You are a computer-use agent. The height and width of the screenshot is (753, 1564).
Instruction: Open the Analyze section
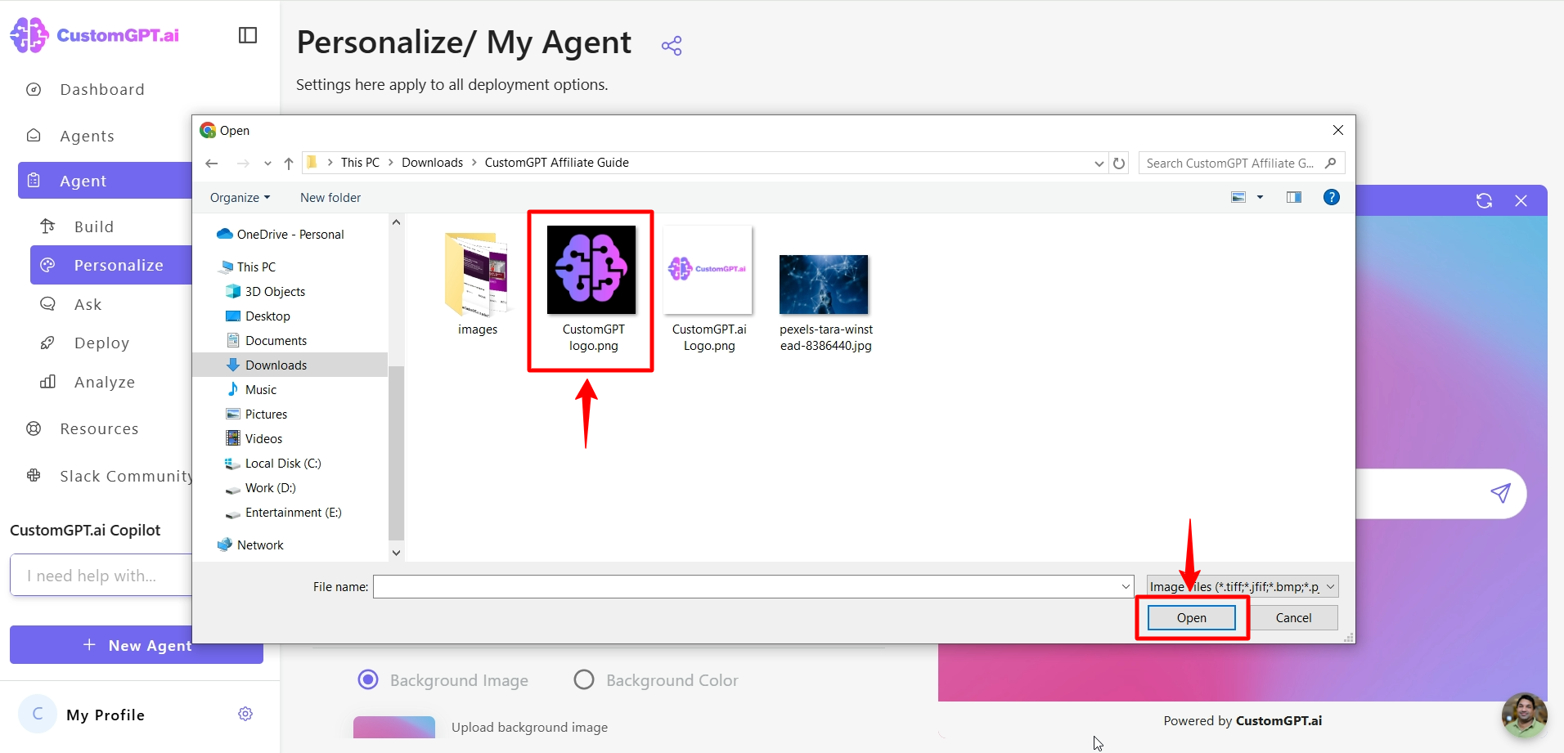(x=105, y=382)
